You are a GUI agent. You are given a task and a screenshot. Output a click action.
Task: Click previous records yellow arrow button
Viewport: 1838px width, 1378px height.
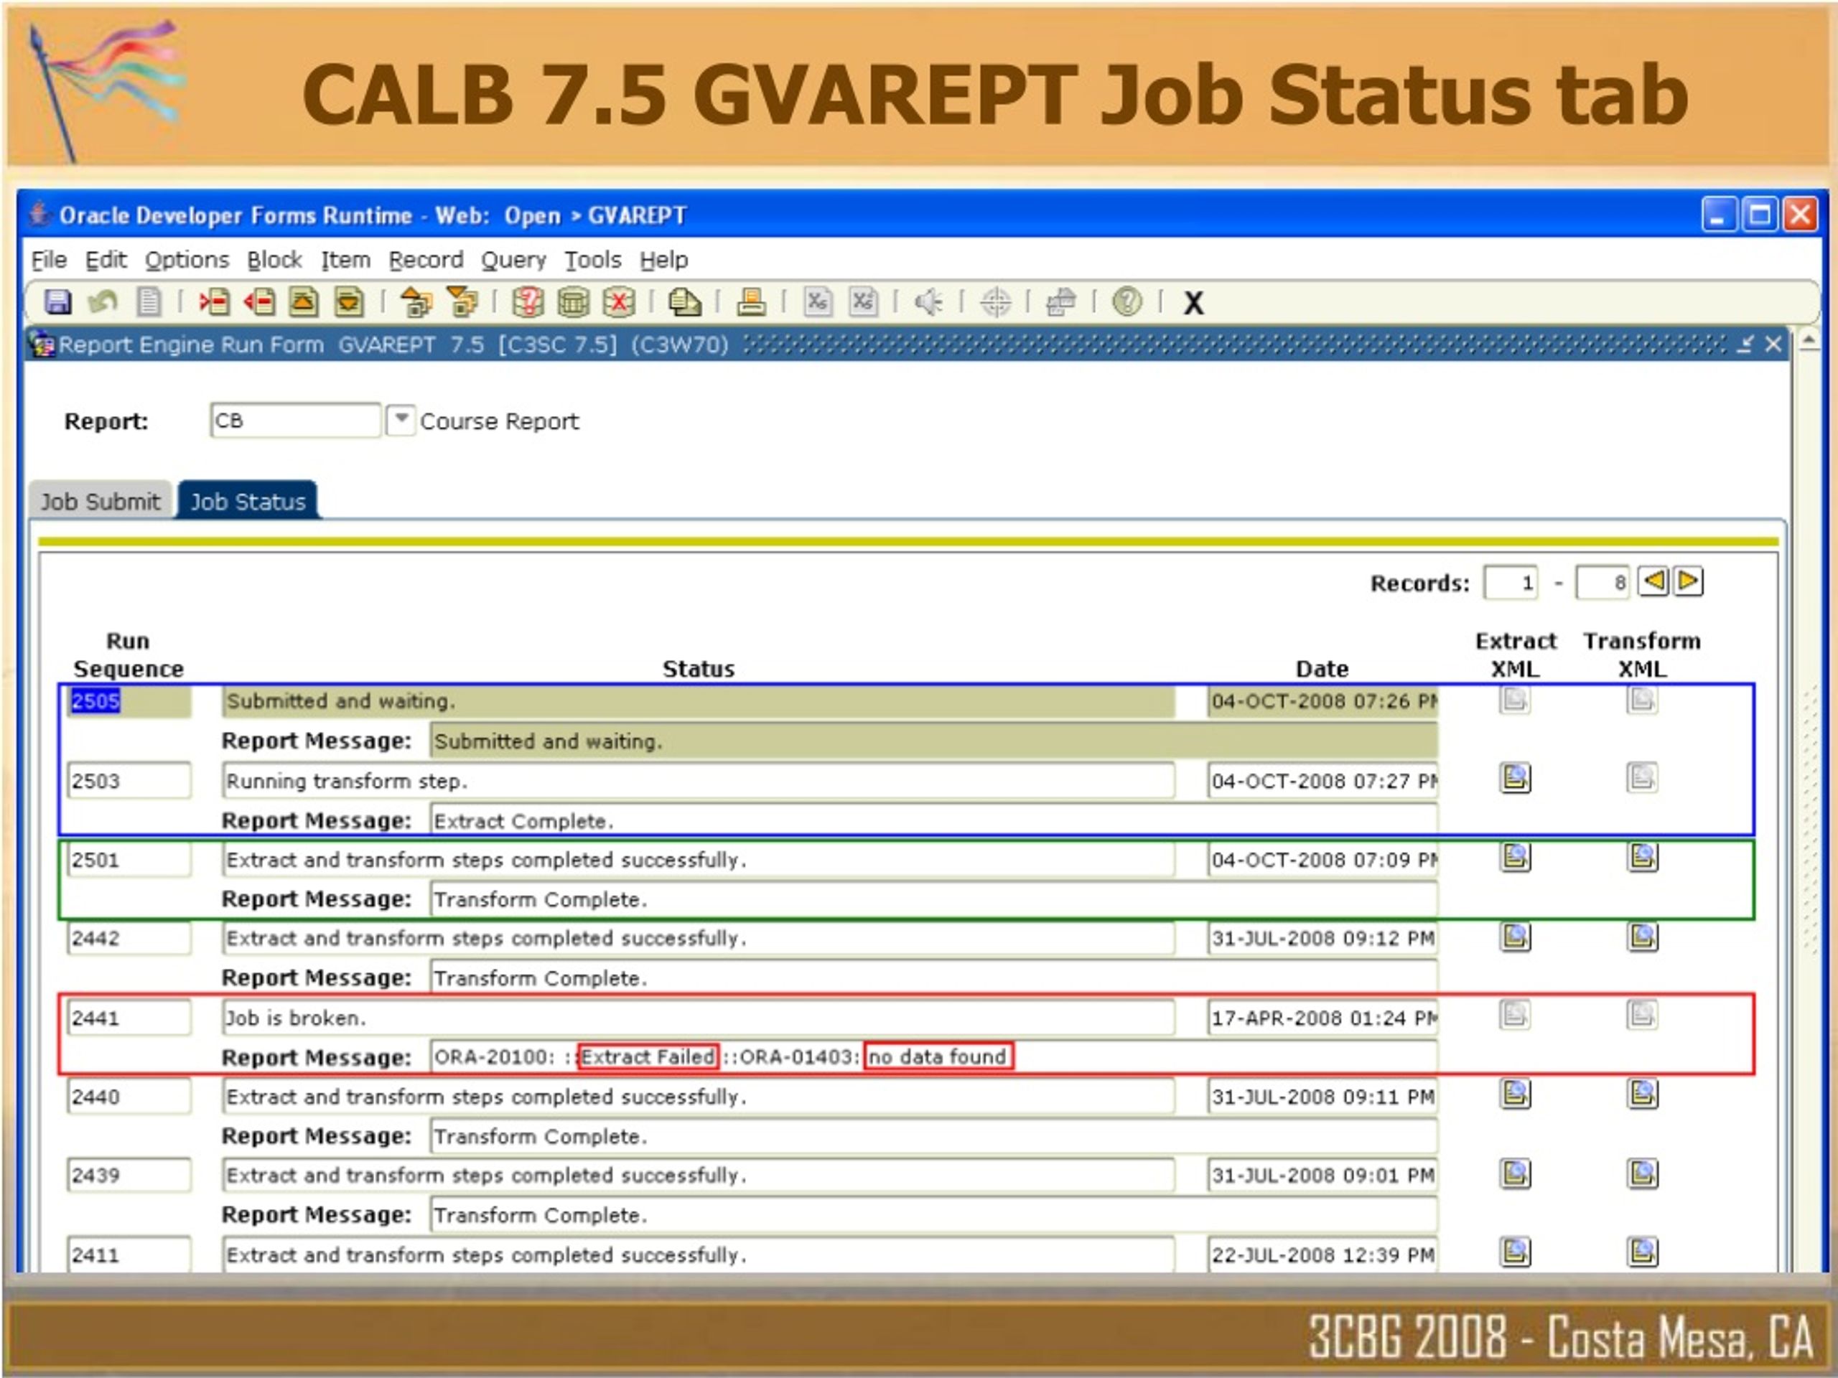pos(1653,581)
